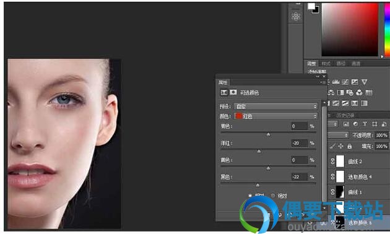This screenshot has height=234, width=390.
Task: Add a Color Balance adjustment (scales icon)
Action: (331, 92)
